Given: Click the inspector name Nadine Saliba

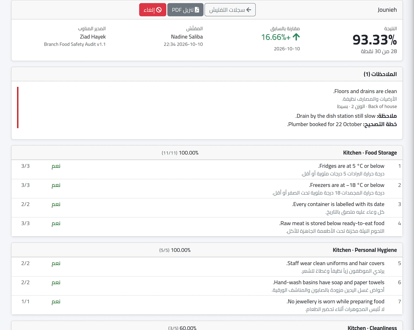Looking at the screenshot, I should [x=187, y=37].
